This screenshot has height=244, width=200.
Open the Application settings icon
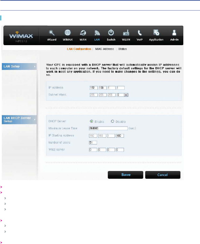(x=156, y=33)
